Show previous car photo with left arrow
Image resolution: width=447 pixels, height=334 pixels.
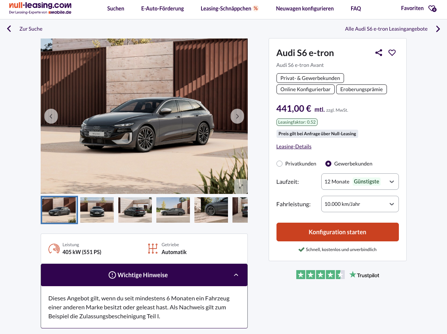coord(51,116)
